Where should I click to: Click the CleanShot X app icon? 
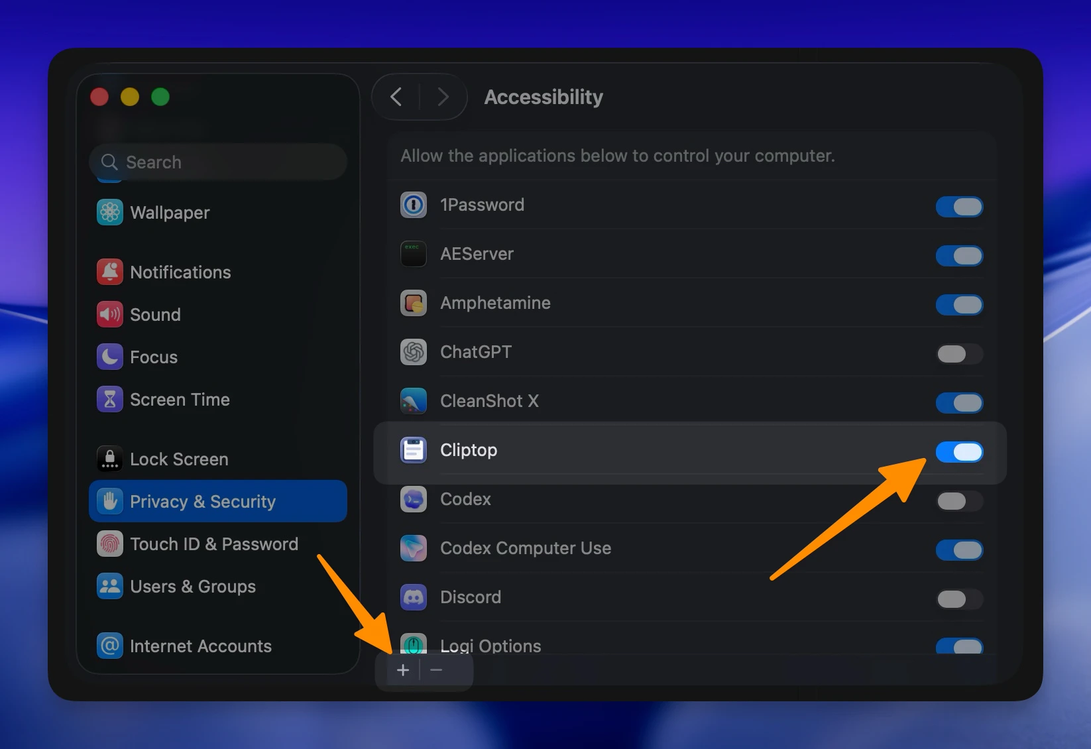pos(414,401)
